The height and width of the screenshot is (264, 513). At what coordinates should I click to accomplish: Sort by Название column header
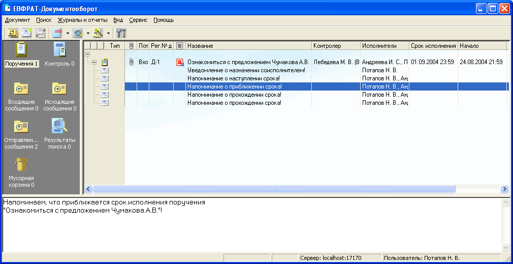[249, 46]
